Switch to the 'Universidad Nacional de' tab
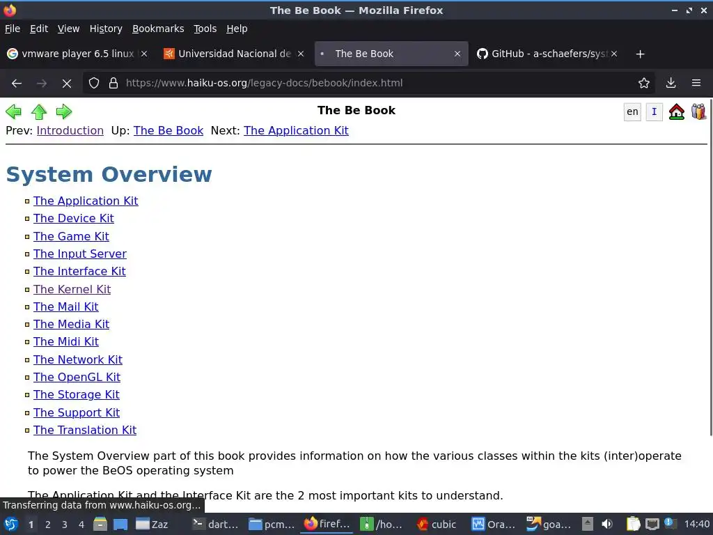 (234, 54)
